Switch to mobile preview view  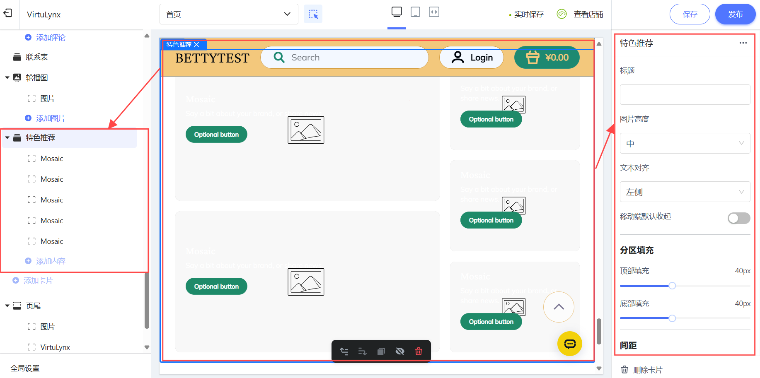click(415, 12)
